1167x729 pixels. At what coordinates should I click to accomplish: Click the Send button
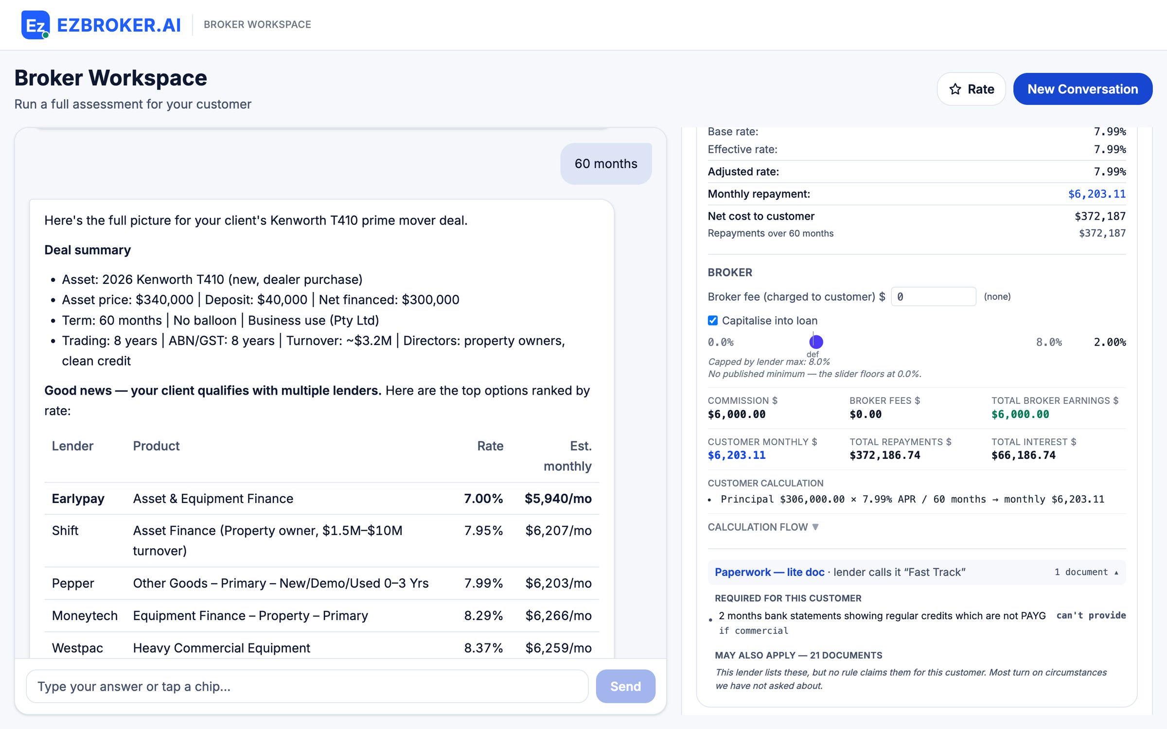625,686
